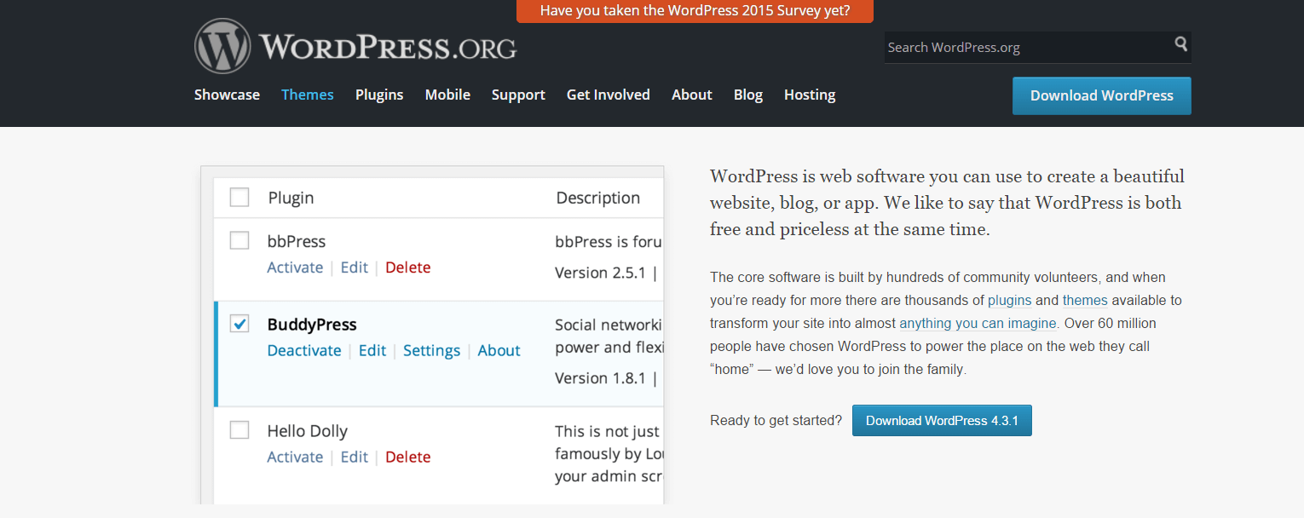Follow the 'anything you can imagine' link
This screenshot has width=1304, height=518.
tap(978, 324)
